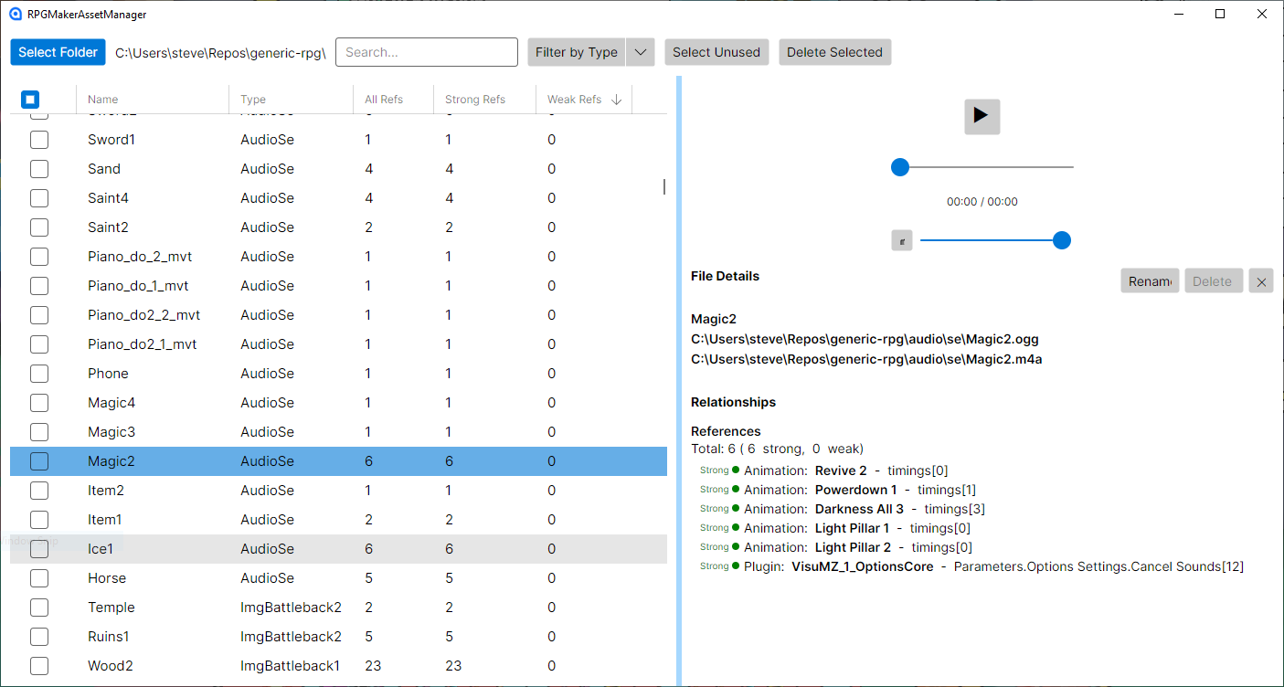Sort by the Name column header
The image size is (1284, 687).
click(x=102, y=100)
